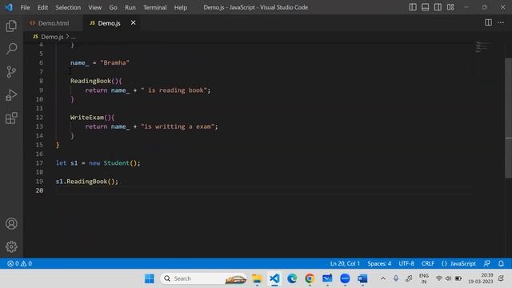Viewport: 512px width, 288px height.
Task: Open the Terminal menu
Action: [154, 7]
